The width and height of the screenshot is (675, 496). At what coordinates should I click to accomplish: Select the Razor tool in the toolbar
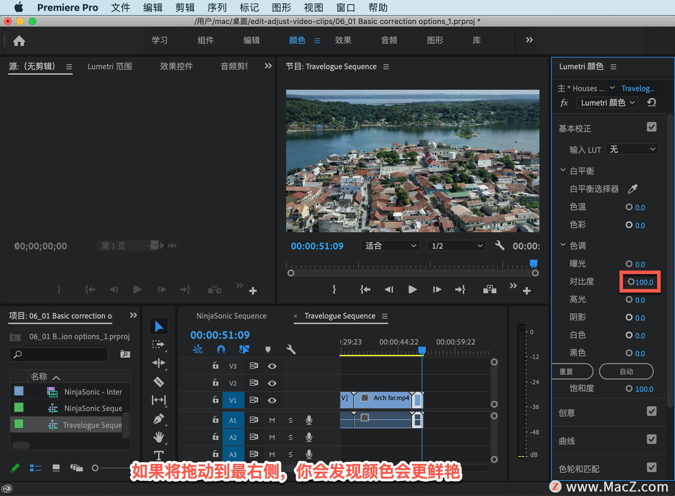pyautogui.click(x=159, y=382)
